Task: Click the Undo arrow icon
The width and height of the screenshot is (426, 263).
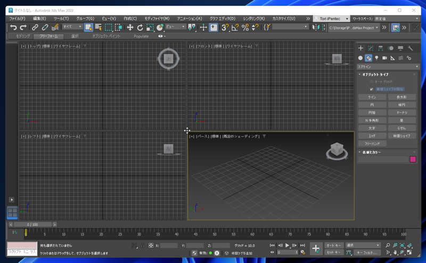Action: click(13, 28)
